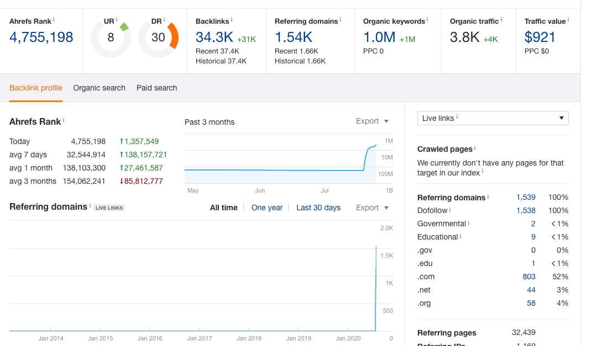
Task: Switch referring domains chart to One year
Action: click(x=267, y=207)
